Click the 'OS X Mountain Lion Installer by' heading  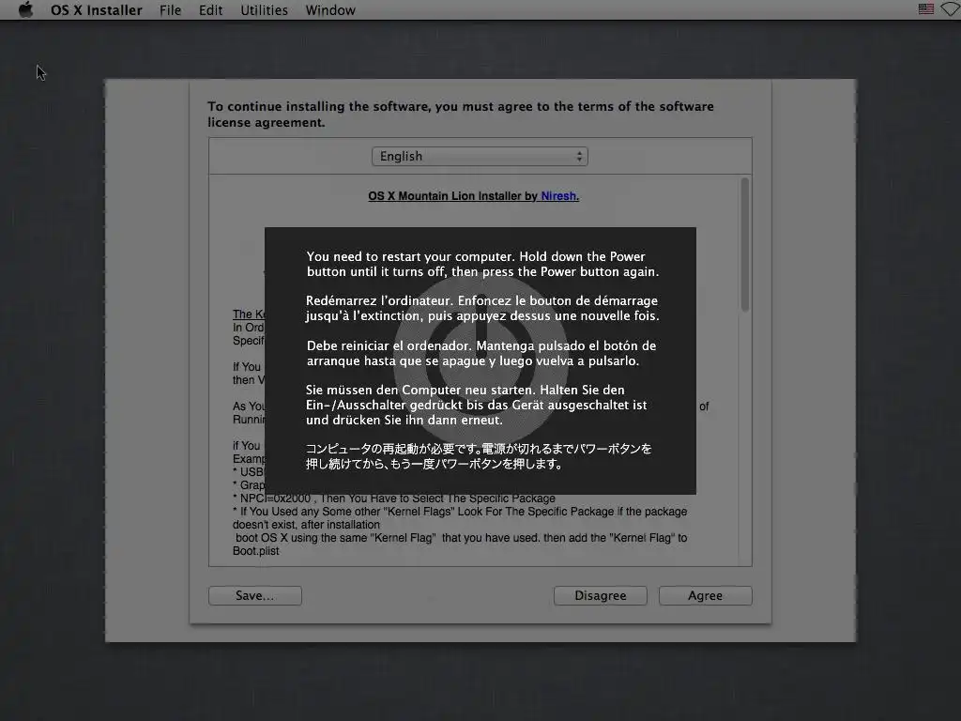(453, 196)
